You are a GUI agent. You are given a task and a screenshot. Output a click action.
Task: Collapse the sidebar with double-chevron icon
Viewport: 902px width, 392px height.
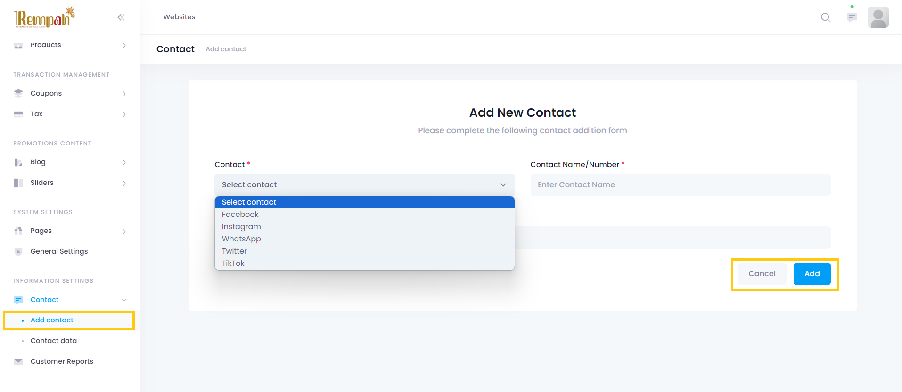tap(121, 17)
